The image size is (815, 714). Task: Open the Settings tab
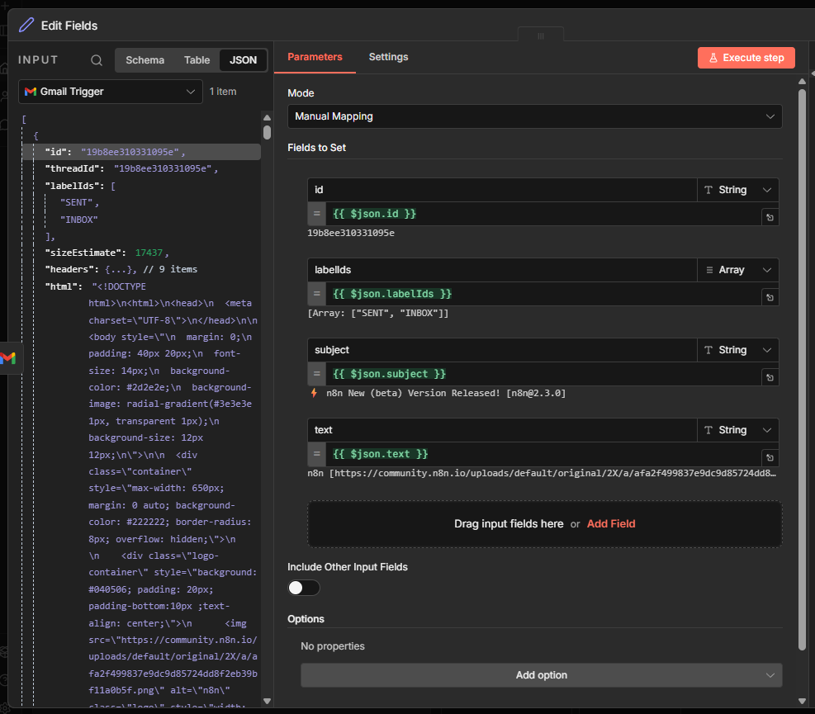[388, 57]
